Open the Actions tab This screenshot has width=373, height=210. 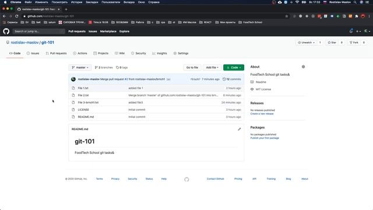pyautogui.click(x=80, y=53)
